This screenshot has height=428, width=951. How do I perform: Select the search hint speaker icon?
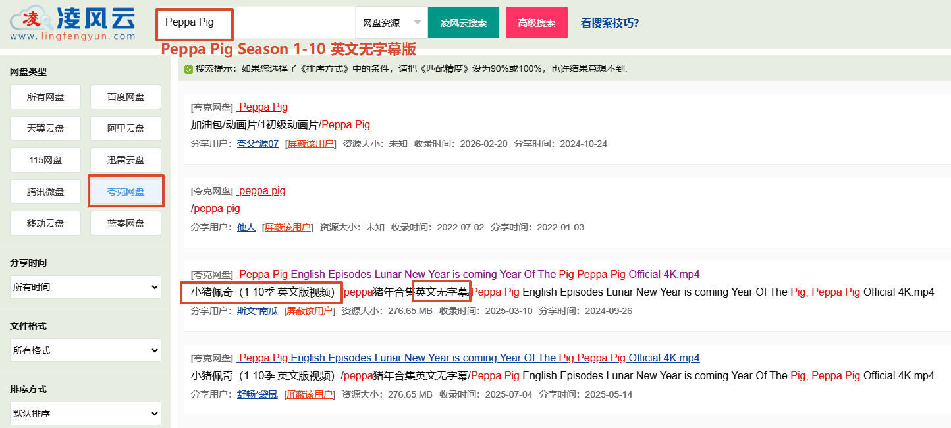[188, 68]
